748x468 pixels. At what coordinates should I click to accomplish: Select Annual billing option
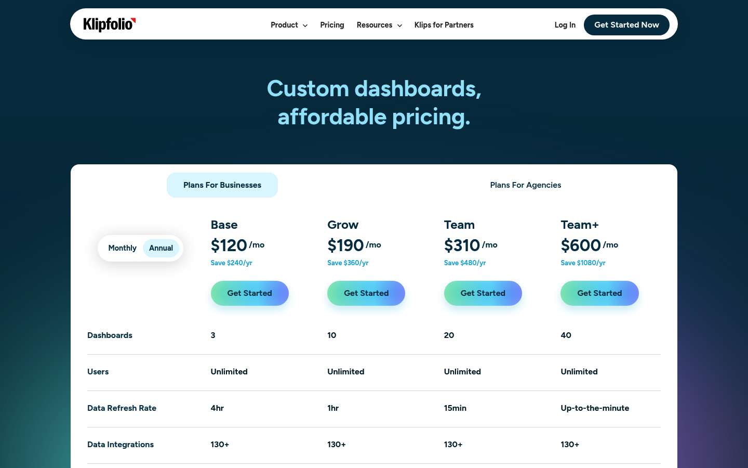(x=161, y=248)
